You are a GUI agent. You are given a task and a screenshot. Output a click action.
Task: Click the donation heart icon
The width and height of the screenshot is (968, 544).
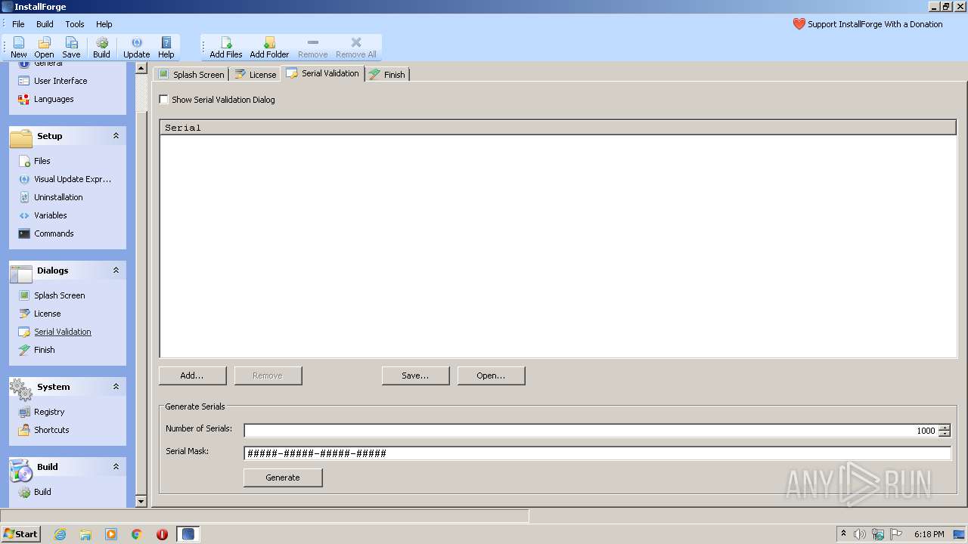pos(799,24)
